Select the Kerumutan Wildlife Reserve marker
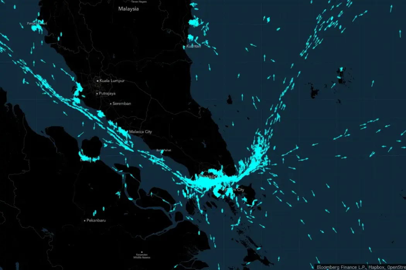This screenshot has height=270, width=406. [x=142, y=252]
